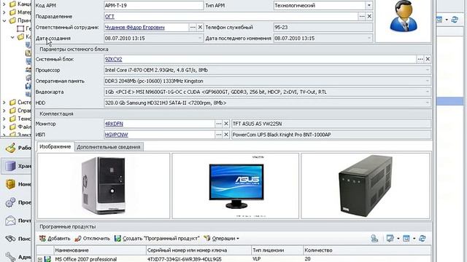467x262 pixels.
Task: Switch to the Изображение tab
Action: (55, 147)
